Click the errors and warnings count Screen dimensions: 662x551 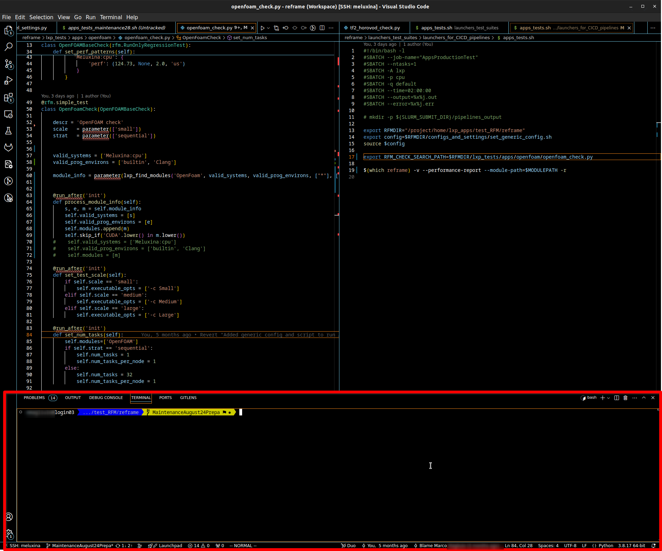[x=199, y=545]
